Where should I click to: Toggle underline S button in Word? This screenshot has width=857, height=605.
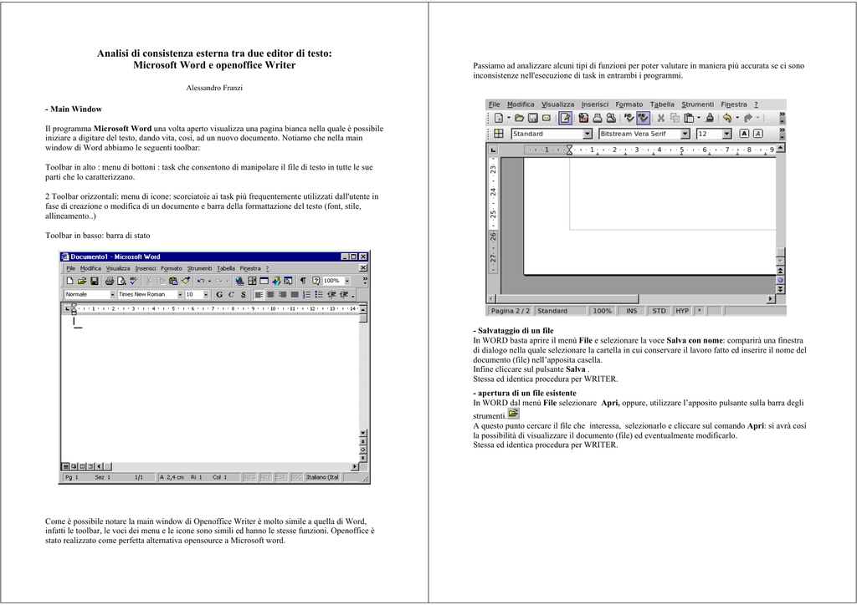tap(244, 295)
